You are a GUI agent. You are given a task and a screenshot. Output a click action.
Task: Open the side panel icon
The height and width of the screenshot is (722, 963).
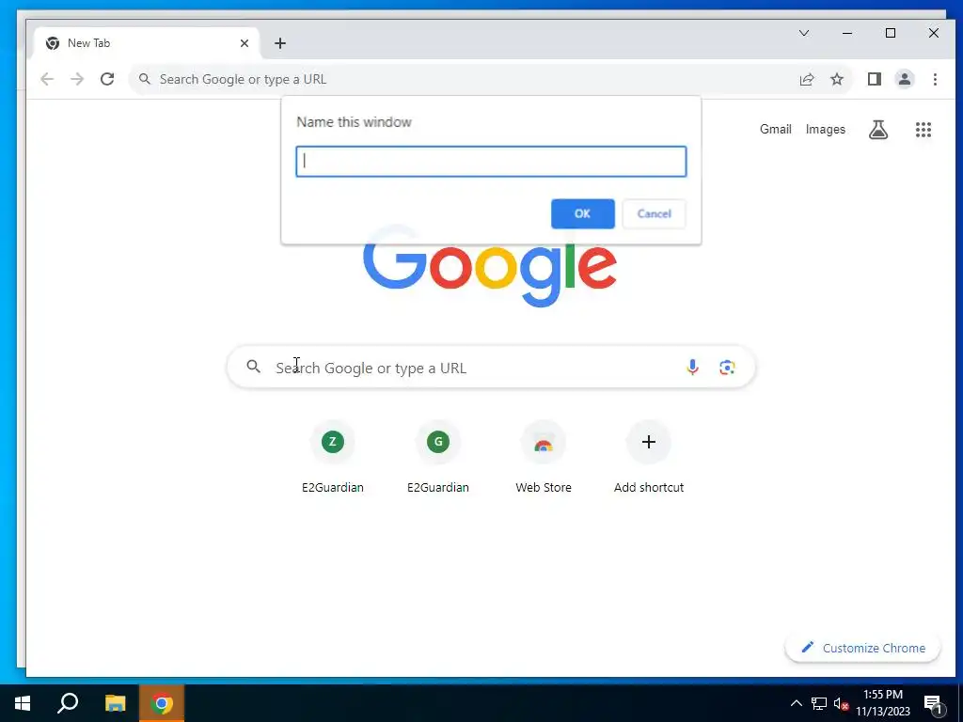(874, 79)
